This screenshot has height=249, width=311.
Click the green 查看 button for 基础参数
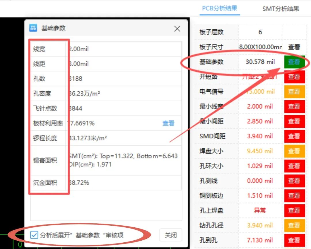pos(294,62)
